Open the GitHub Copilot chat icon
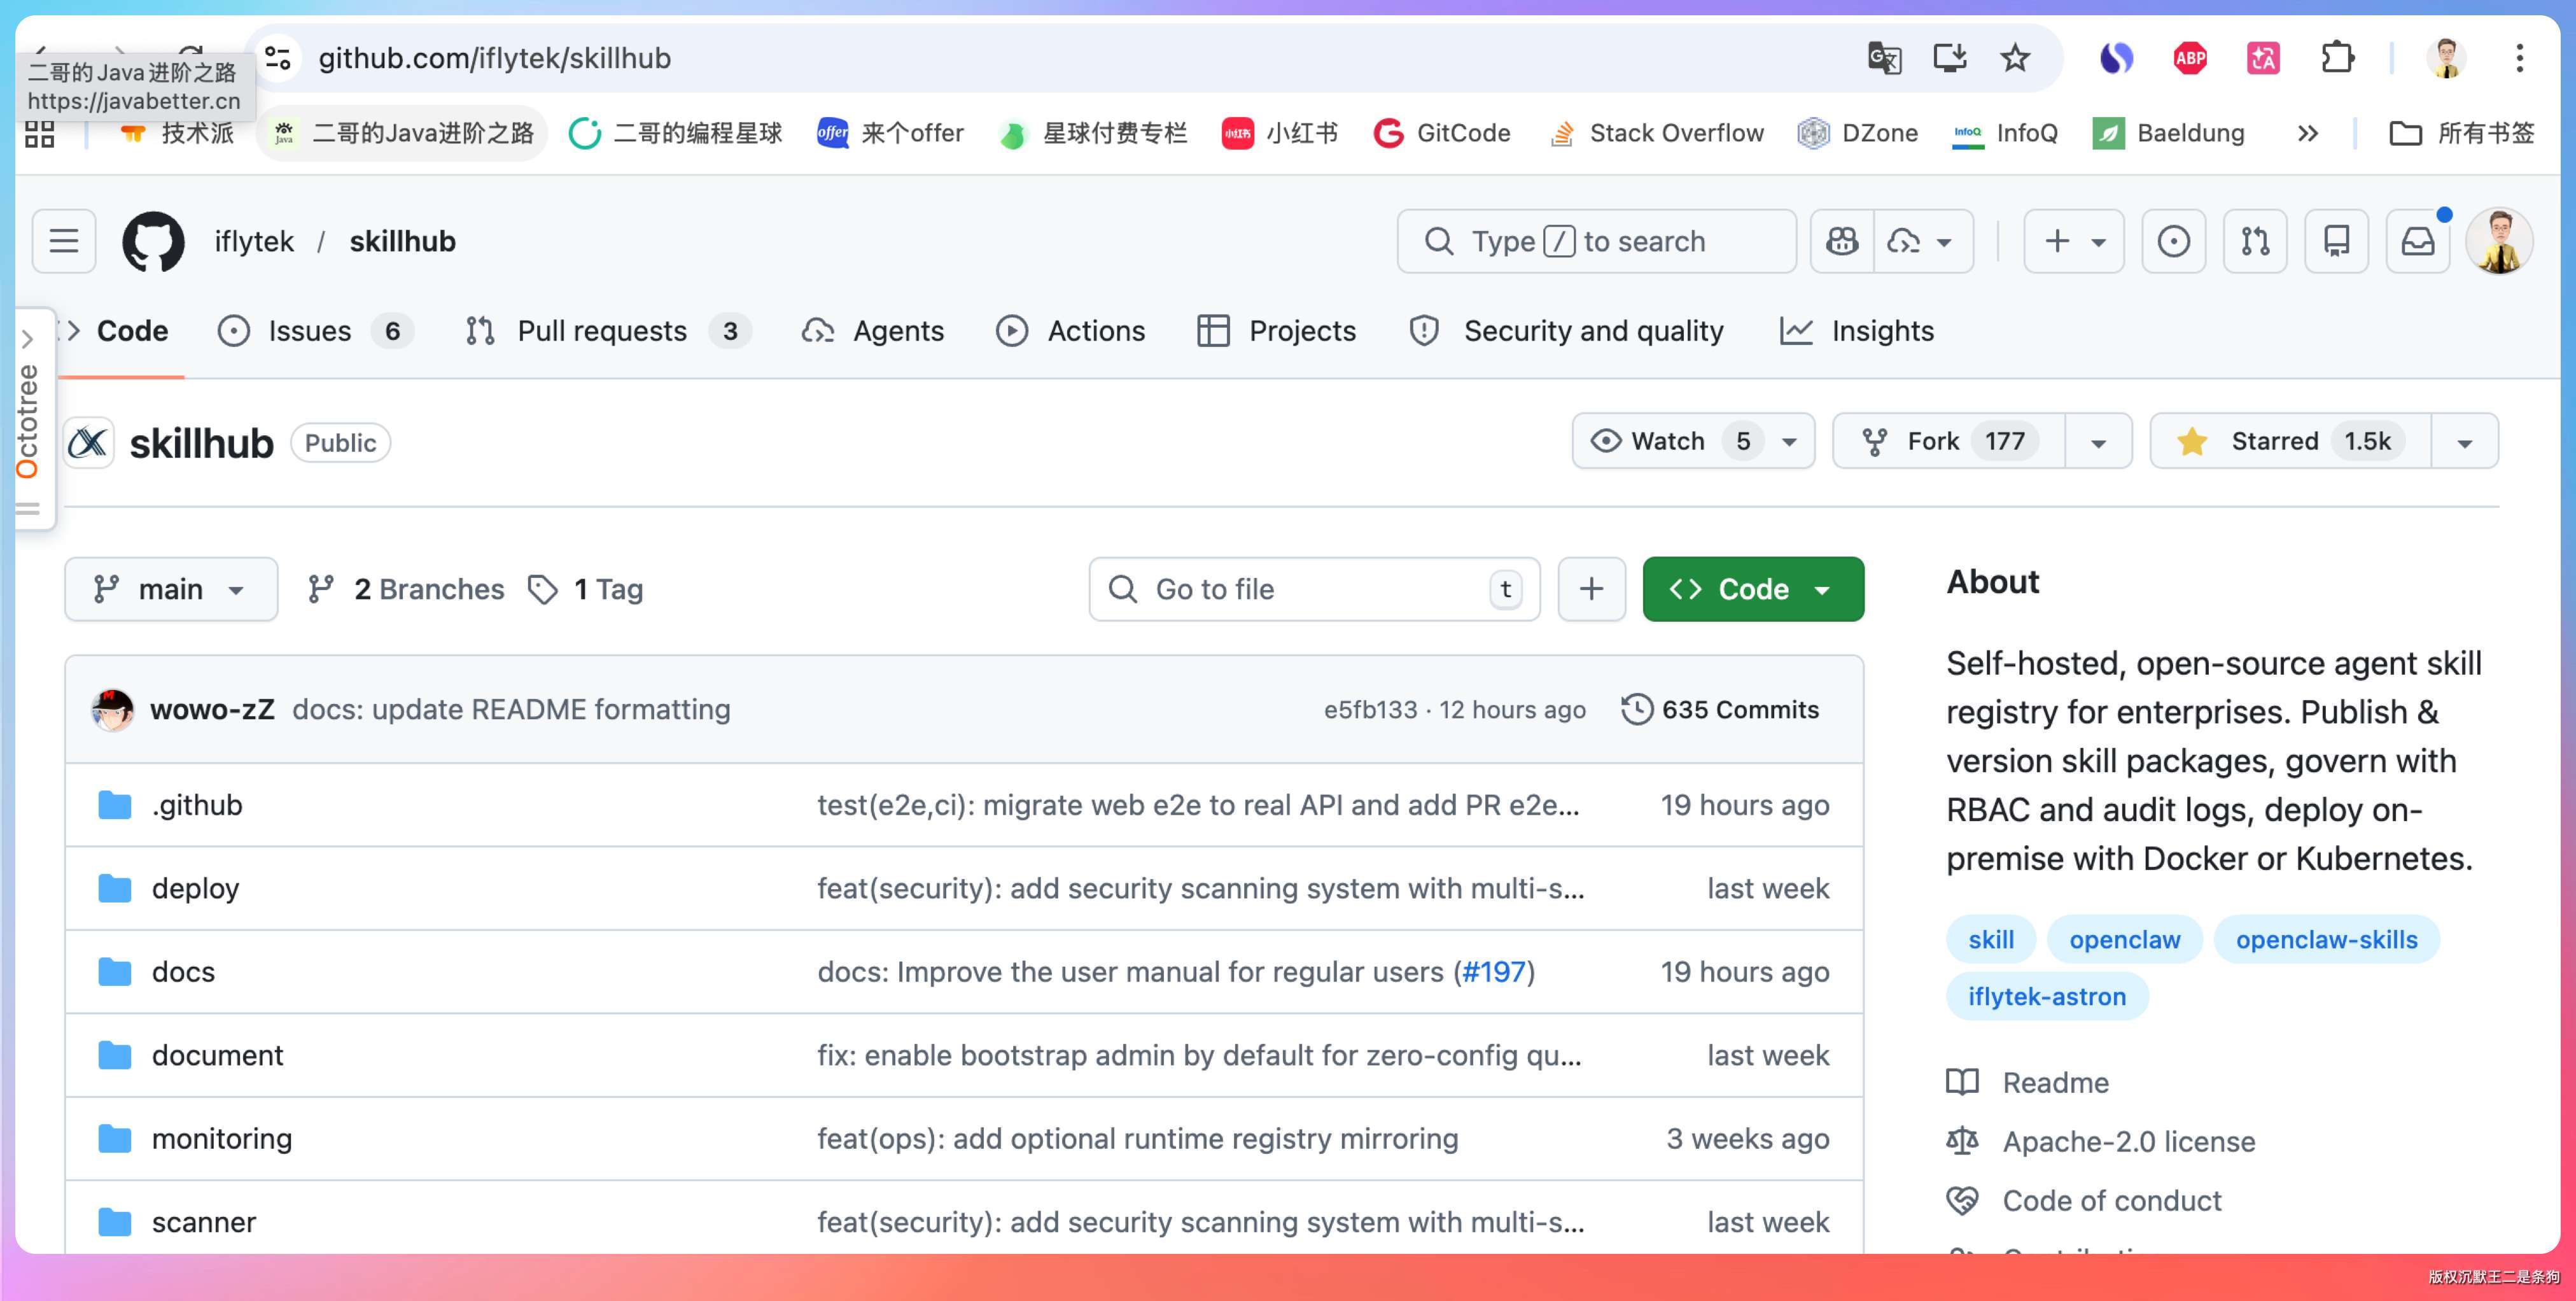Viewport: 2576px width, 1301px height. (x=1841, y=241)
